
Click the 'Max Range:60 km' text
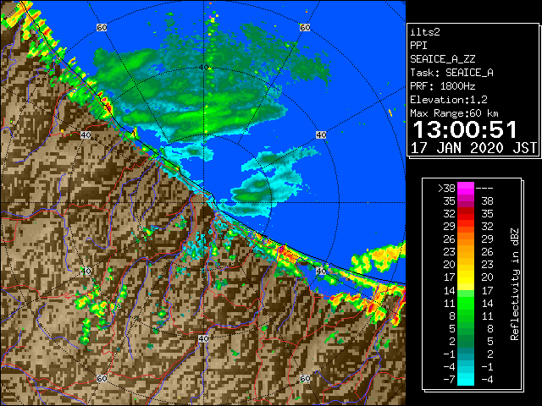coord(454,113)
